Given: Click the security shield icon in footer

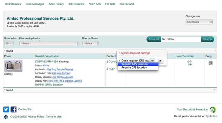Looking at the screenshot, I should [212, 110].
